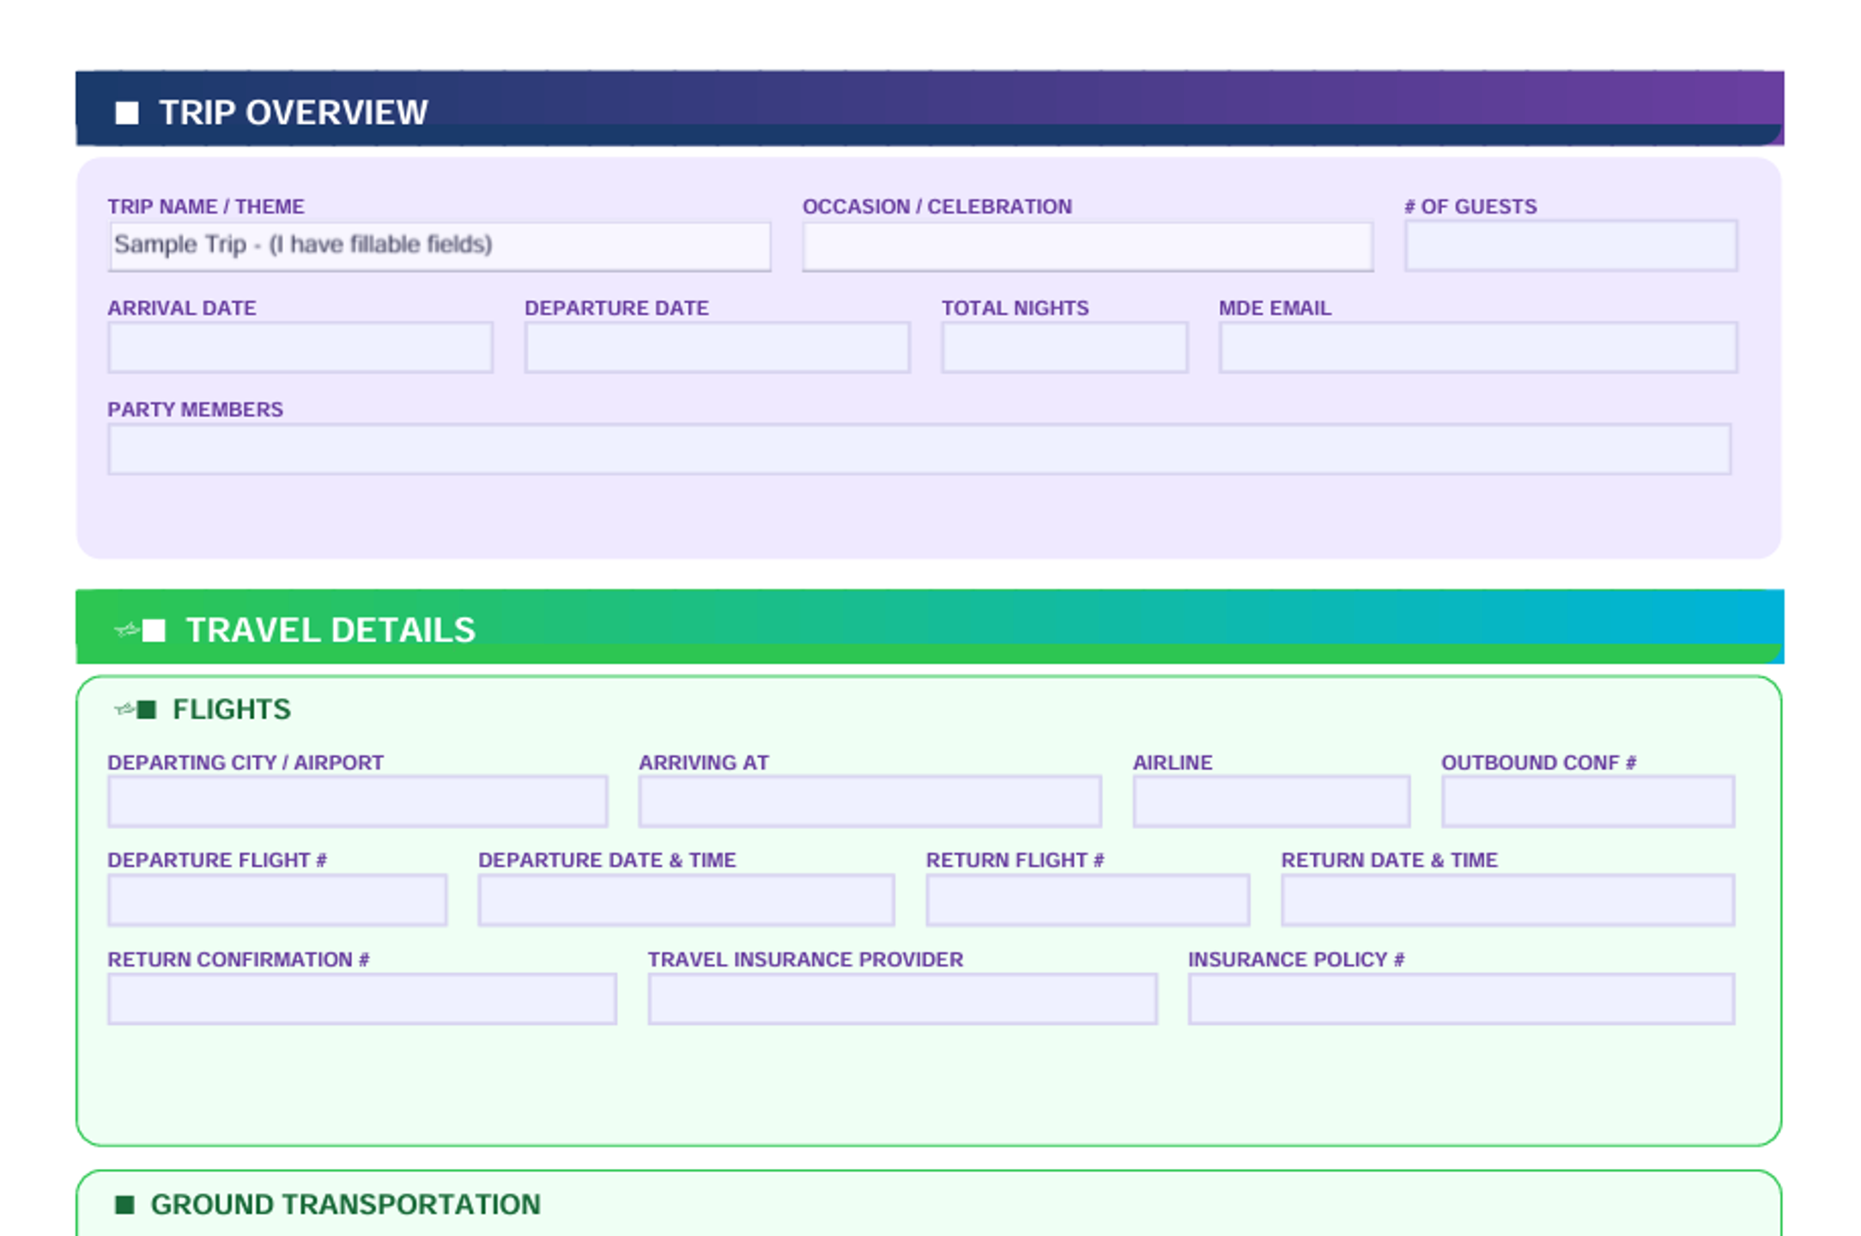1861x1236 pixels.
Task: Select the Departure Flight # field
Action: click(277, 900)
